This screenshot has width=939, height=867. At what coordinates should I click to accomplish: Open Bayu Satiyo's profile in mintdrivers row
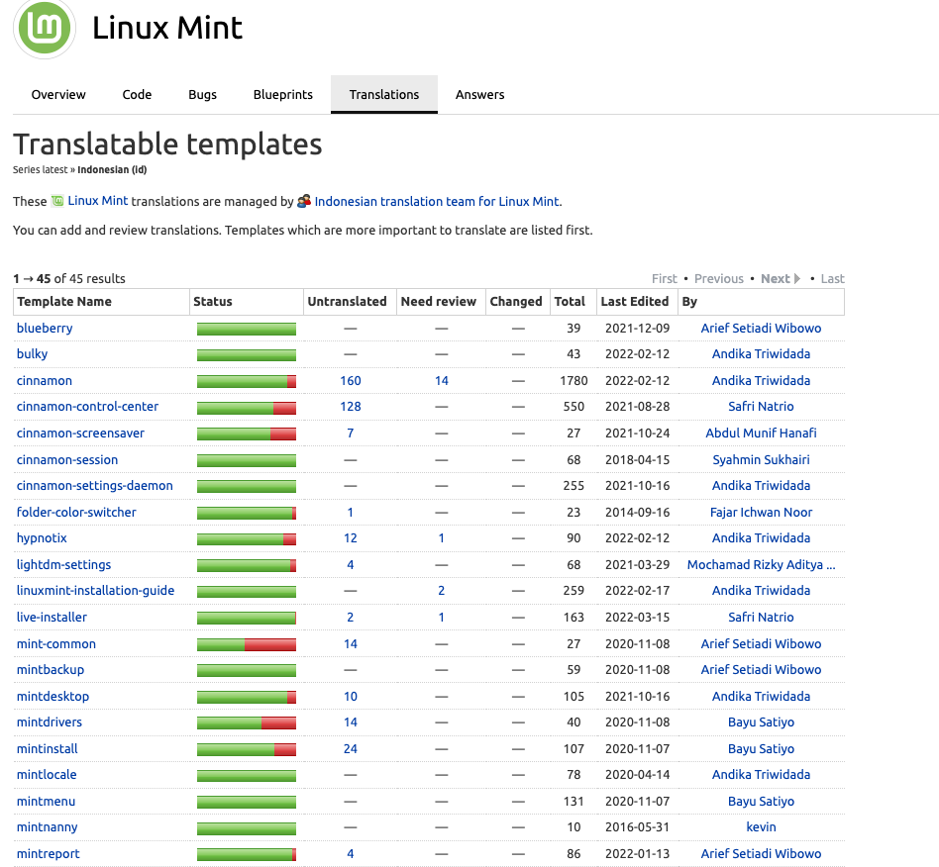[761, 722]
